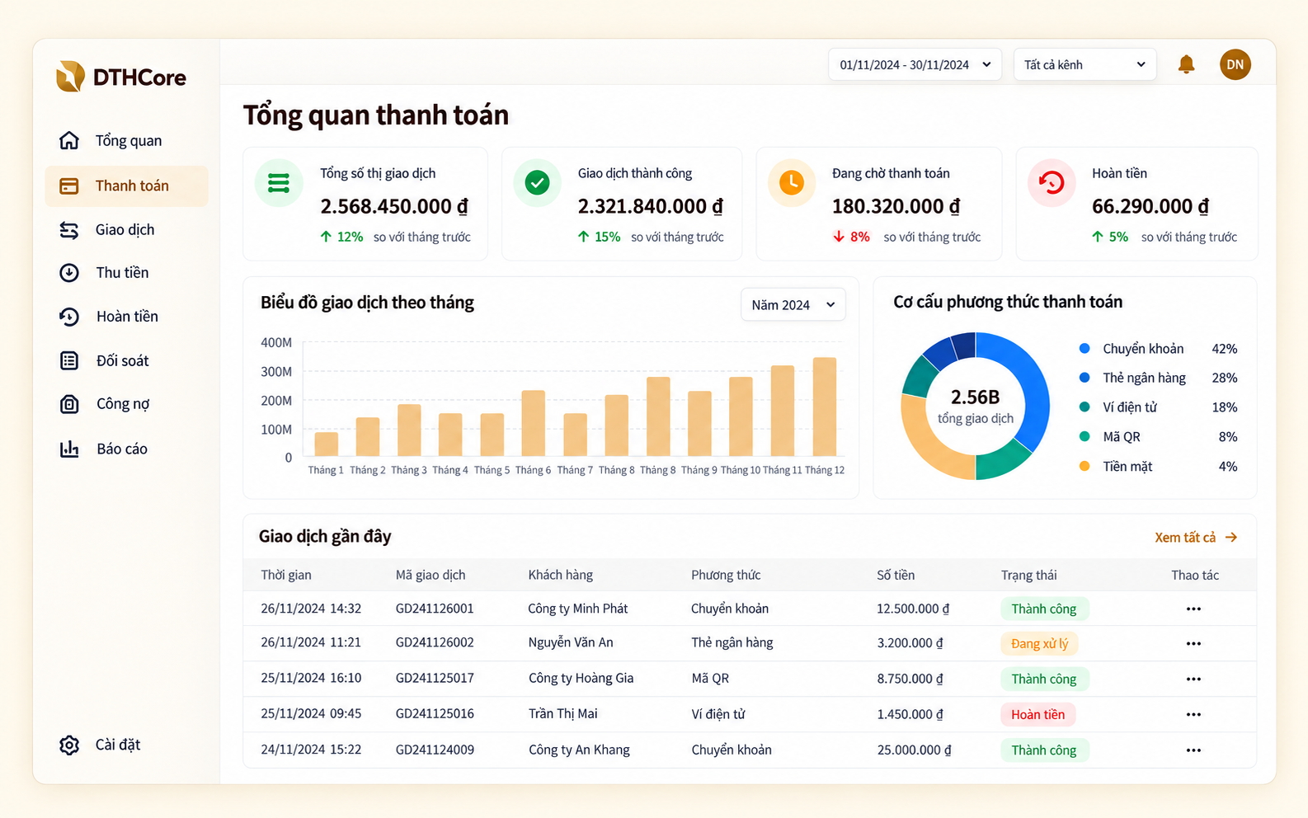Viewport: 1308px width, 818px height.
Task: Click the green list icon in Tổng số card
Action: 279,182
